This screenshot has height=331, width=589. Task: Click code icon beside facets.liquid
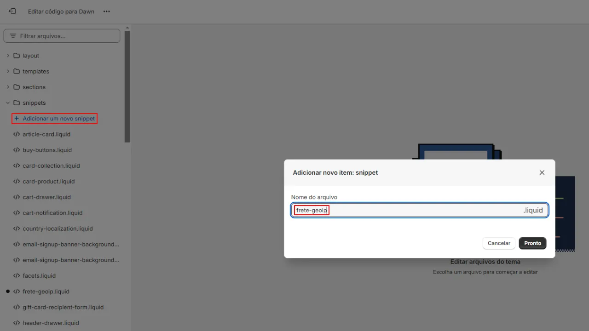(17, 275)
